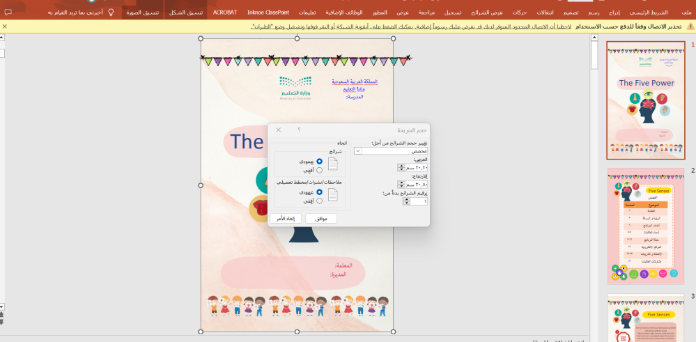
Task: Click the إلغاء الأمر (Cancel) button
Action: click(x=286, y=219)
